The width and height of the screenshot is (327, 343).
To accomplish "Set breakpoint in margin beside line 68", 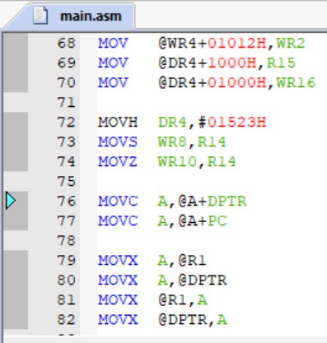I will [x=16, y=44].
